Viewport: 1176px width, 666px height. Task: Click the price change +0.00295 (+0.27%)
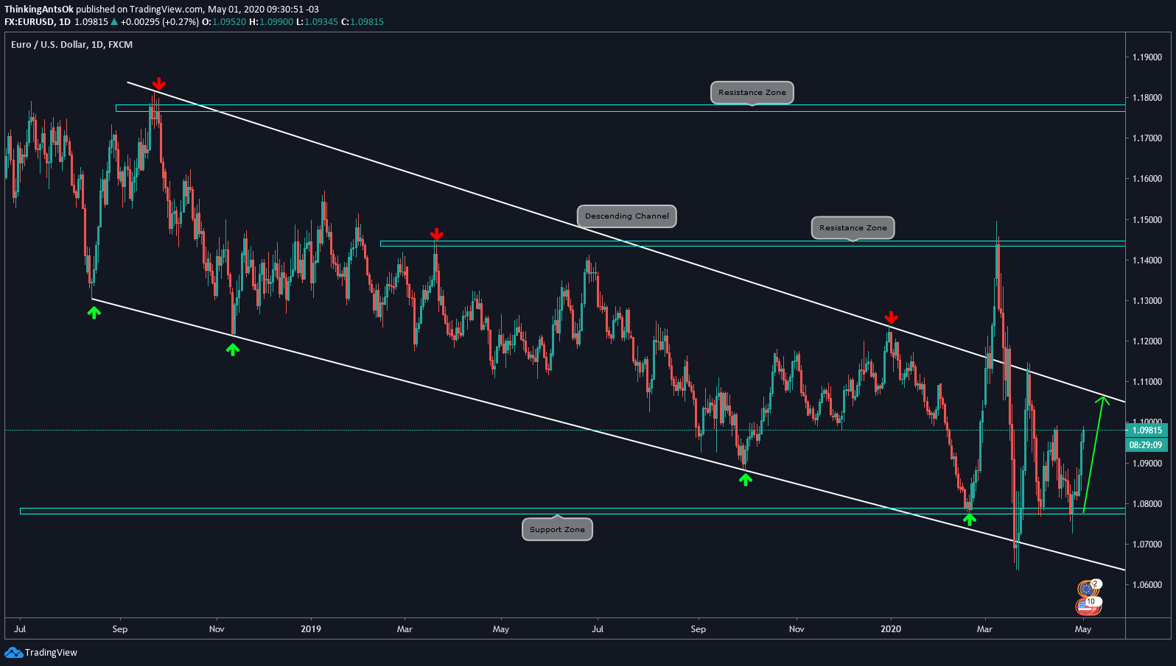(159, 22)
